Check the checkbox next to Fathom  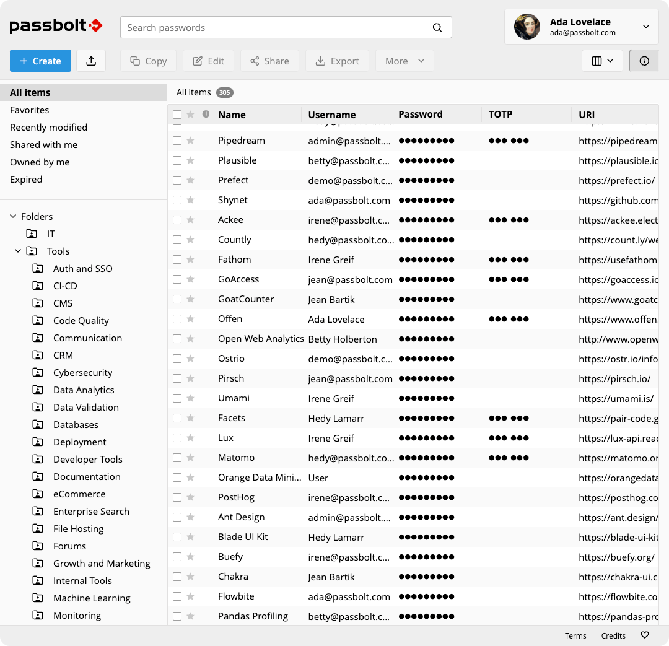click(177, 259)
